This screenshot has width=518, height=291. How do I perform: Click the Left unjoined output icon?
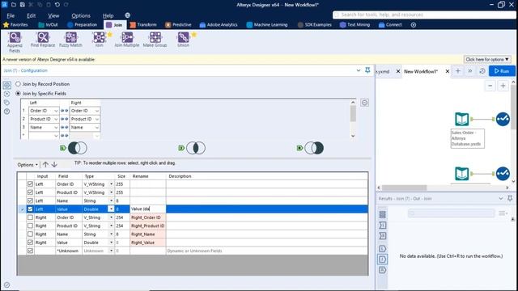point(74,148)
